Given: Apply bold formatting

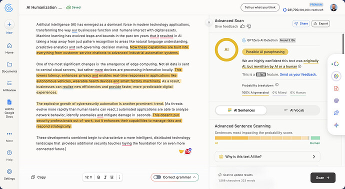Looking at the screenshot, I should (x=98, y=177).
